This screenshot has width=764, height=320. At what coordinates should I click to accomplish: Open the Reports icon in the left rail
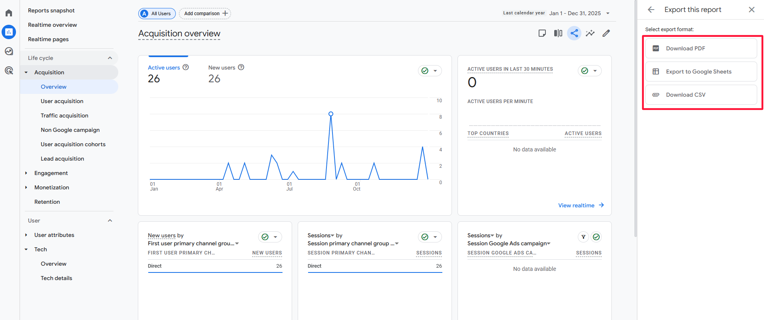[x=9, y=32]
